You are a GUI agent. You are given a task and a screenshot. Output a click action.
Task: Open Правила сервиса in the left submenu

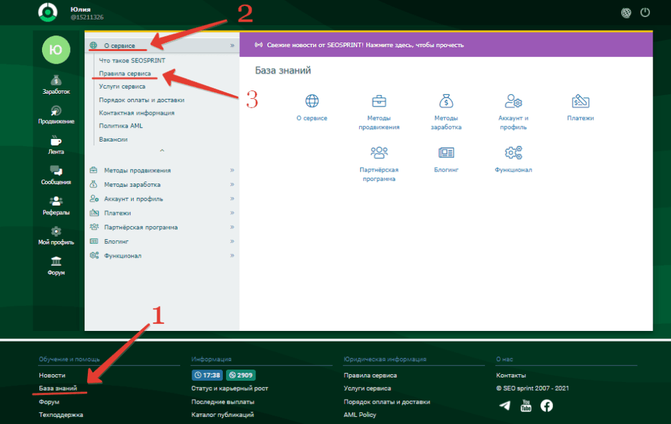point(125,73)
